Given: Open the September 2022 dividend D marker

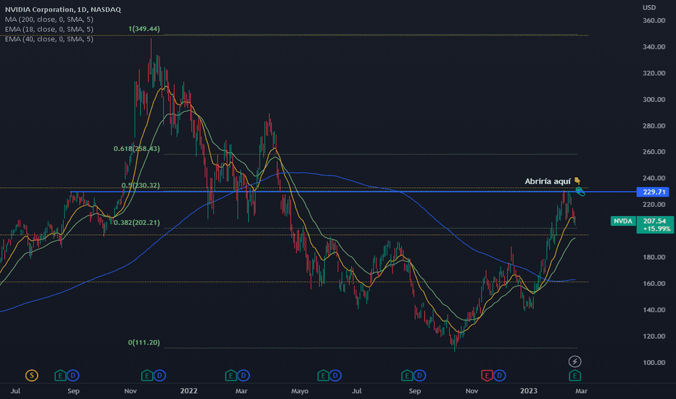Looking at the screenshot, I should (419, 376).
